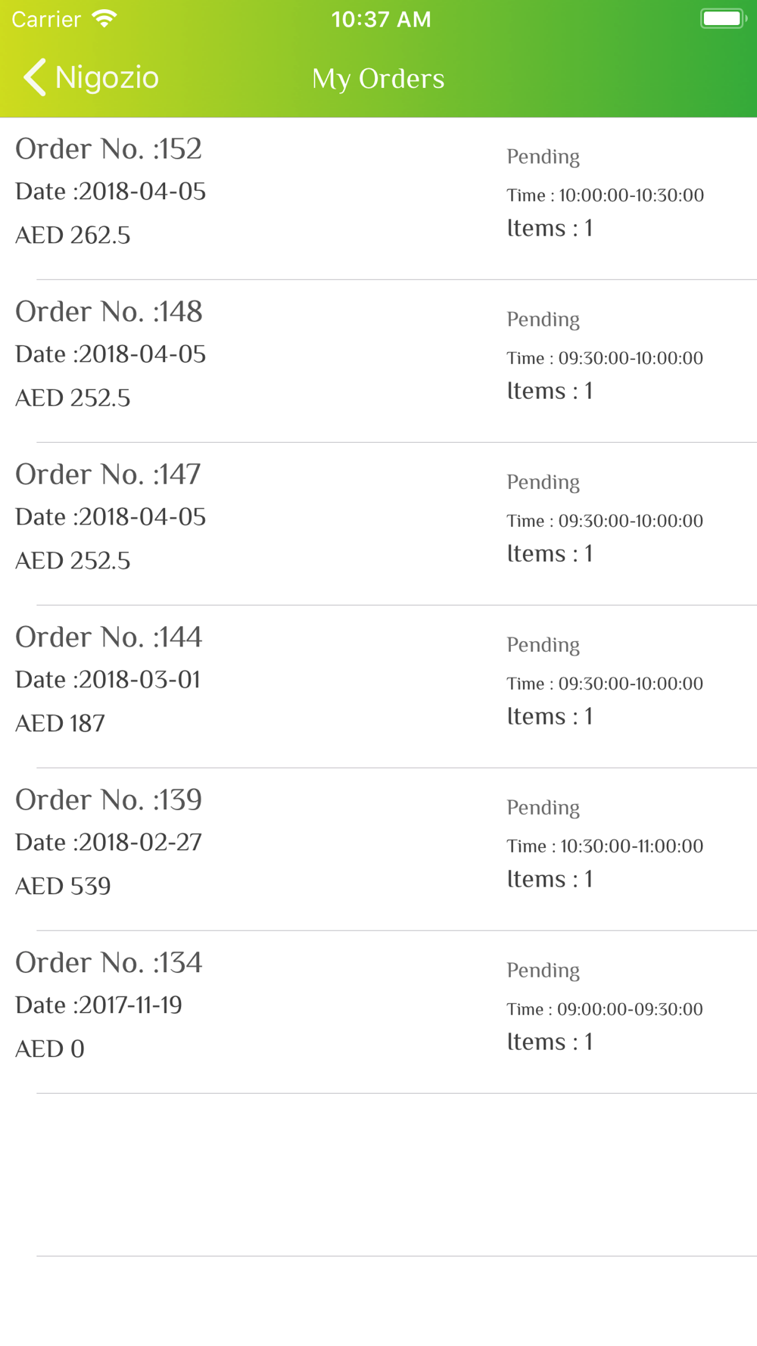Tap the Wi-Fi status icon
This screenshot has width=757, height=1346.
coord(104,19)
